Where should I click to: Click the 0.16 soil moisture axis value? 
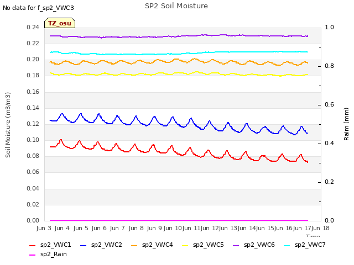(x=33, y=92)
